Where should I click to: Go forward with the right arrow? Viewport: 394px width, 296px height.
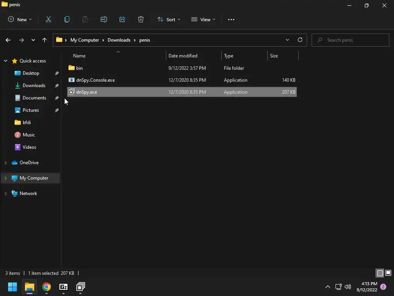(22, 40)
